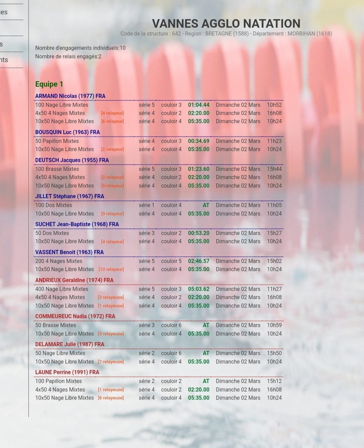This screenshot has height=448, width=364.
Task: Open the sidebar menu item ending in 'nts'
Action: (x=4, y=60)
